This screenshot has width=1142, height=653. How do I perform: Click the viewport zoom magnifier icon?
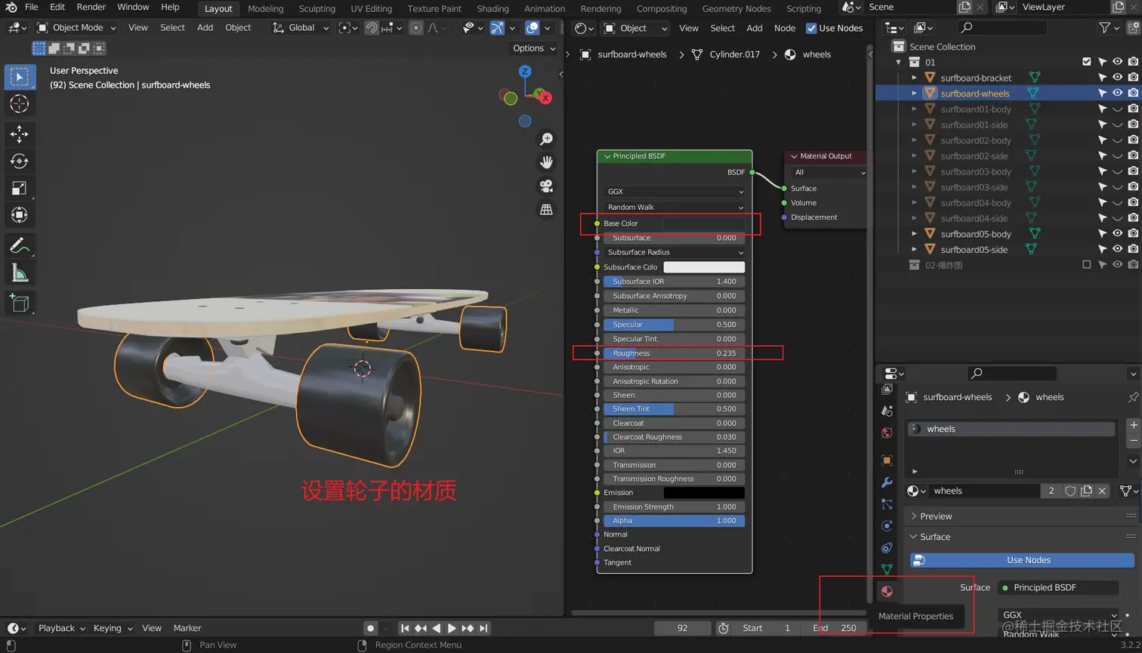click(x=546, y=139)
